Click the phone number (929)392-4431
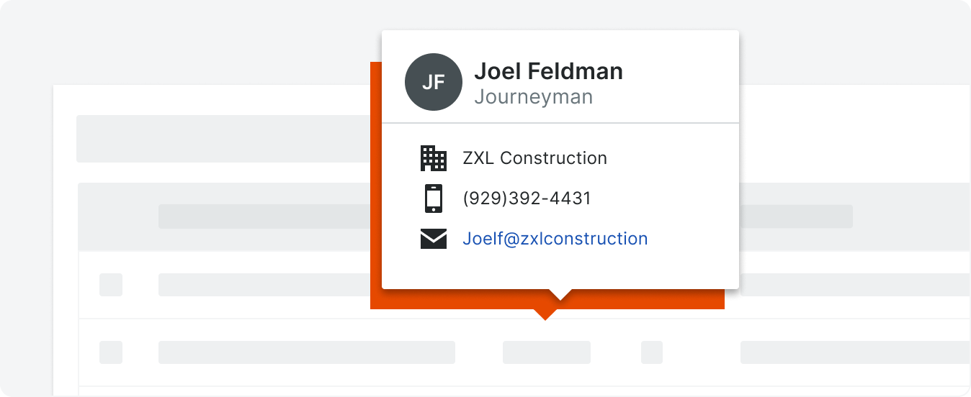 (527, 198)
